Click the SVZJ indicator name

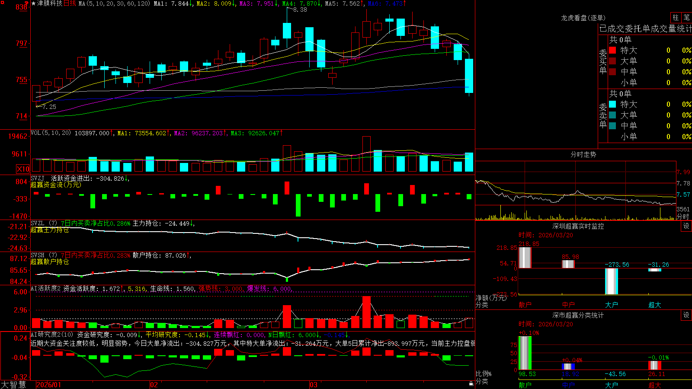pos(38,178)
